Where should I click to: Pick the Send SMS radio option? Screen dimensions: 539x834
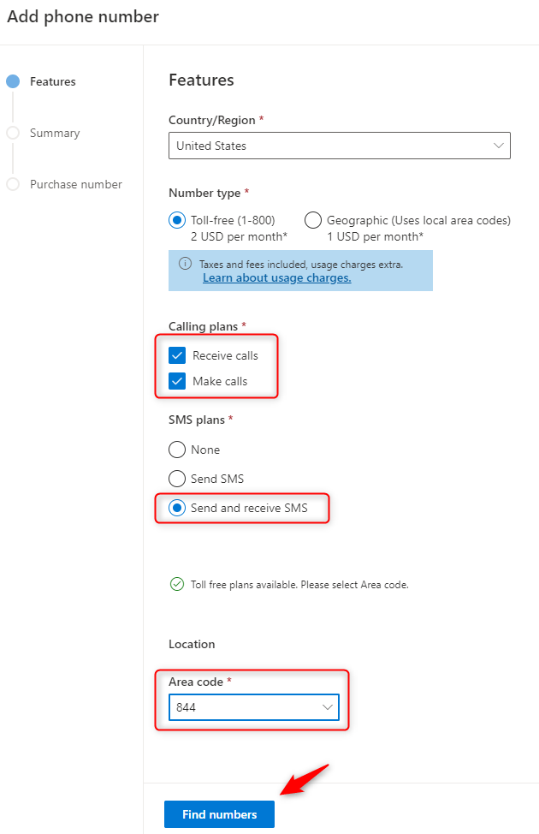click(177, 479)
